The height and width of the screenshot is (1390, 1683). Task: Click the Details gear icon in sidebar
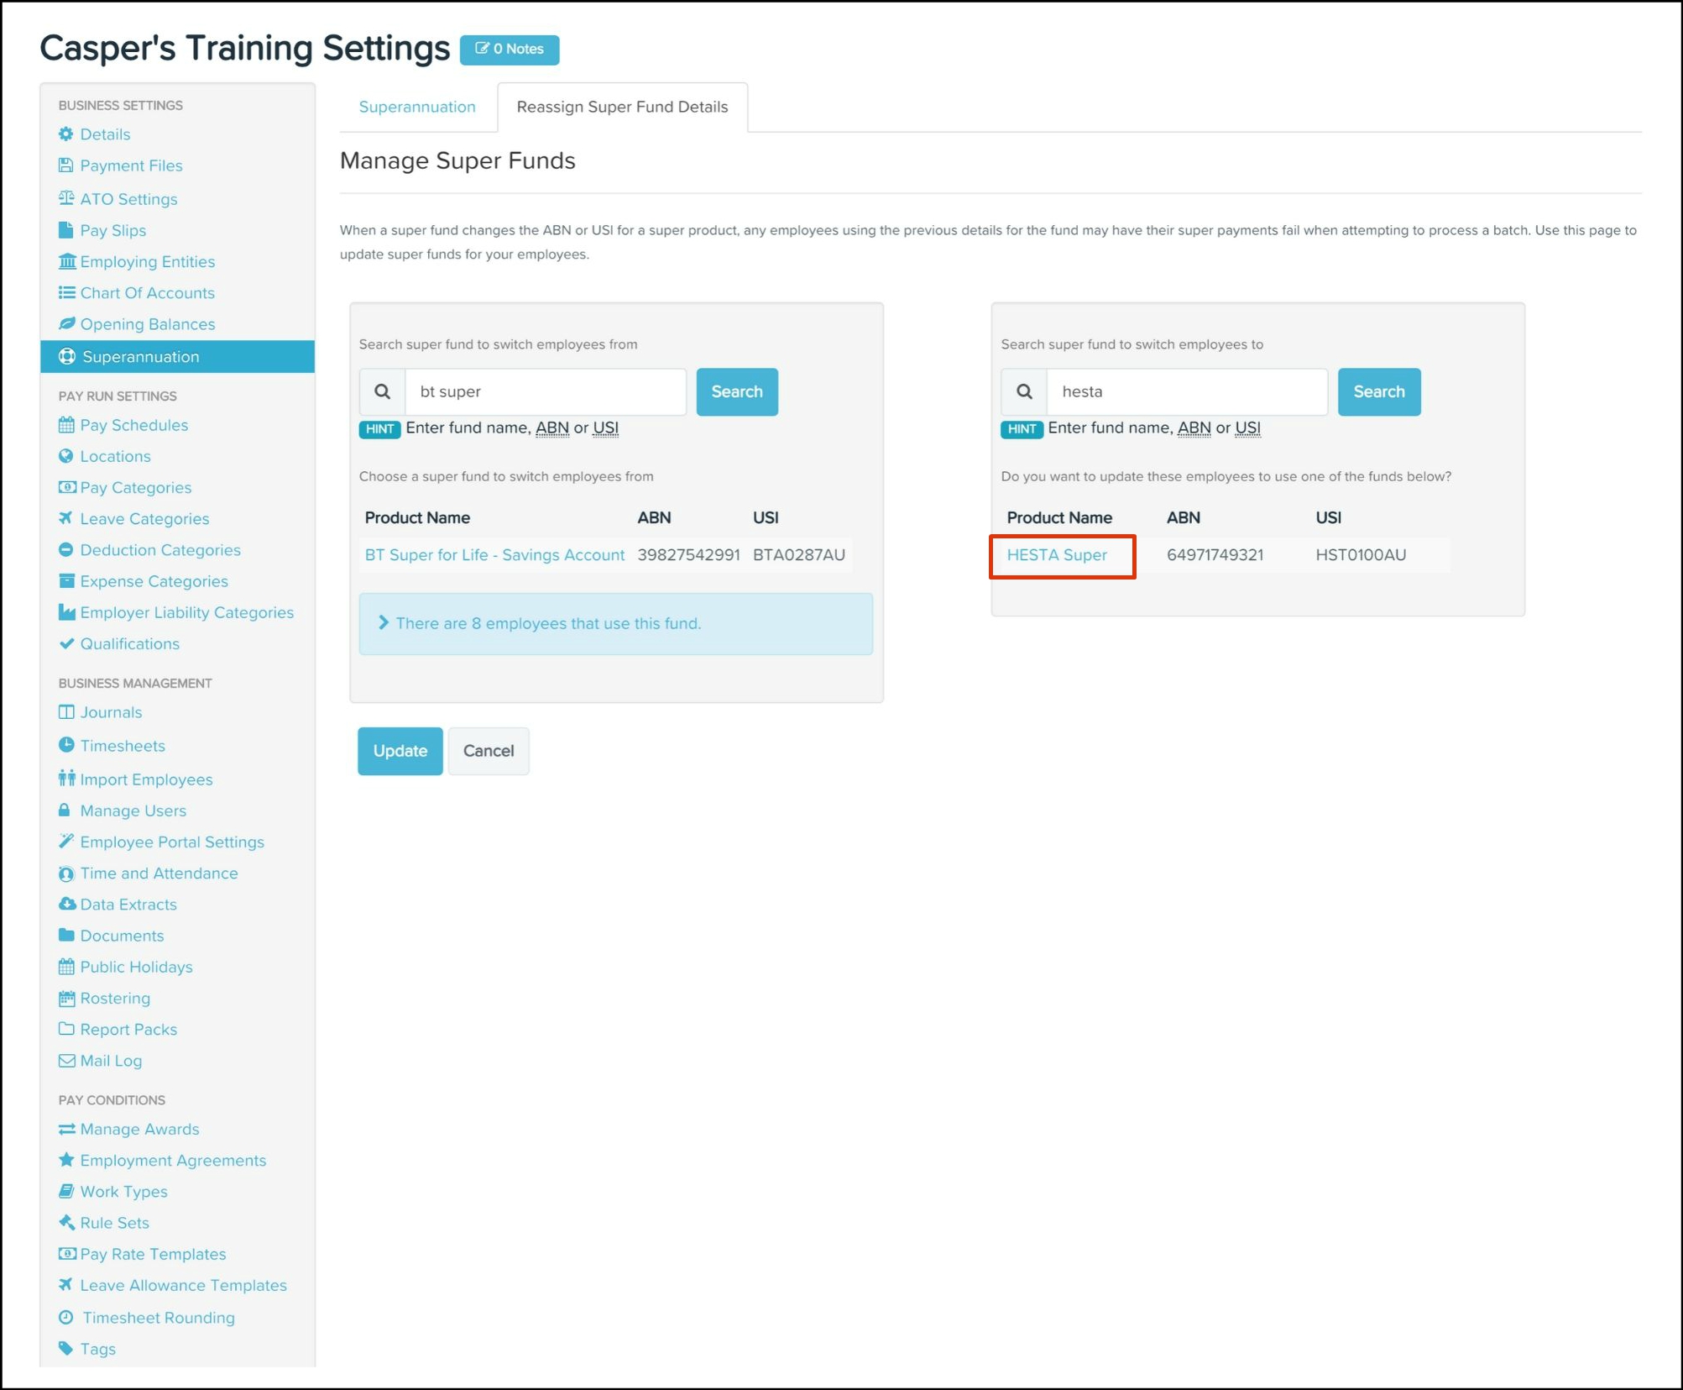point(66,134)
